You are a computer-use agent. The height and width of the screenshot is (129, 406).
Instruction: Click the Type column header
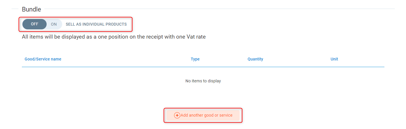pyautogui.click(x=195, y=59)
